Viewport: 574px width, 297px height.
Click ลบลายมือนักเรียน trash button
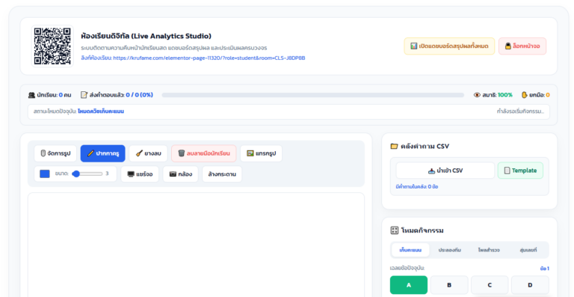coord(203,153)
